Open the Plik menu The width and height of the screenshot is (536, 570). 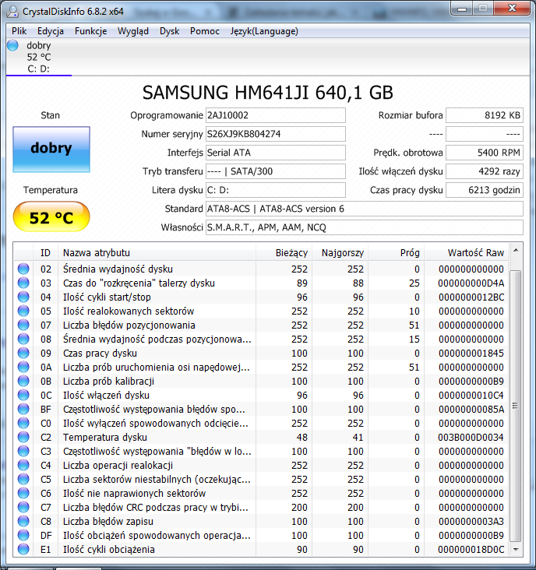19,31
